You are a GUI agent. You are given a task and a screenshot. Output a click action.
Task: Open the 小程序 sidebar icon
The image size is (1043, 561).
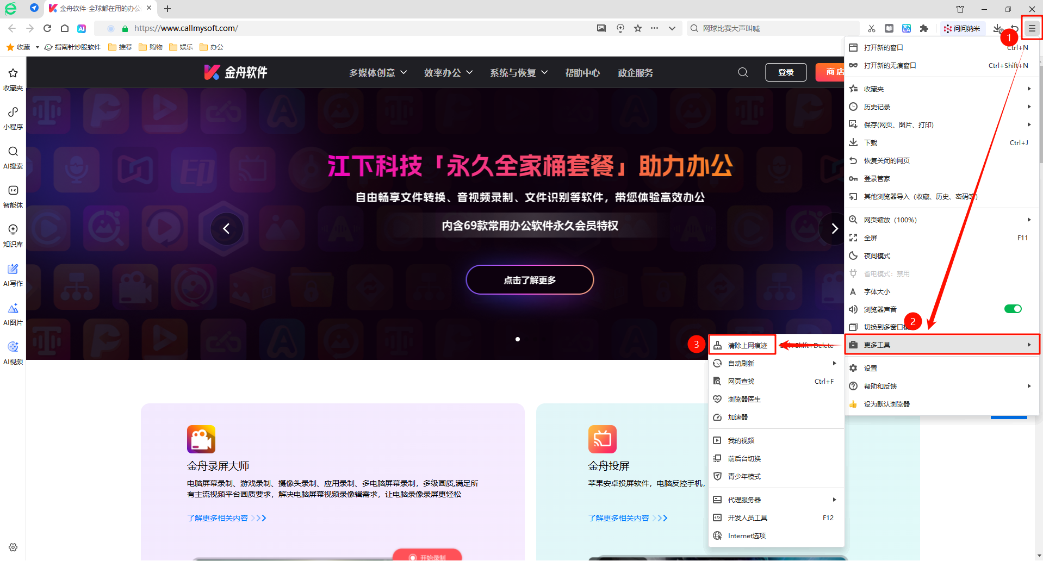(13, 117)
